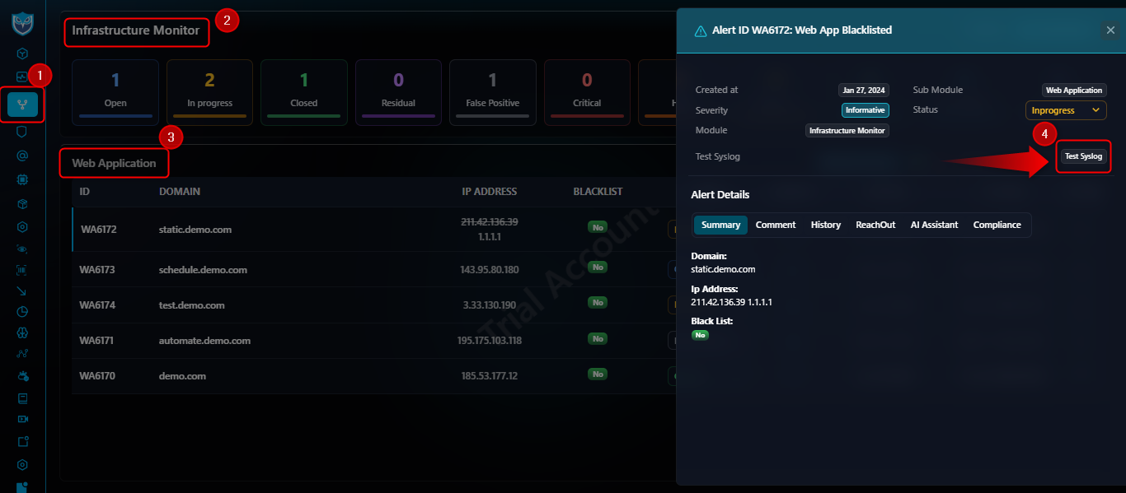Screen dimensions: 1126x493
Task: Open the eye sidebar icon
Action: coord(22,248)
